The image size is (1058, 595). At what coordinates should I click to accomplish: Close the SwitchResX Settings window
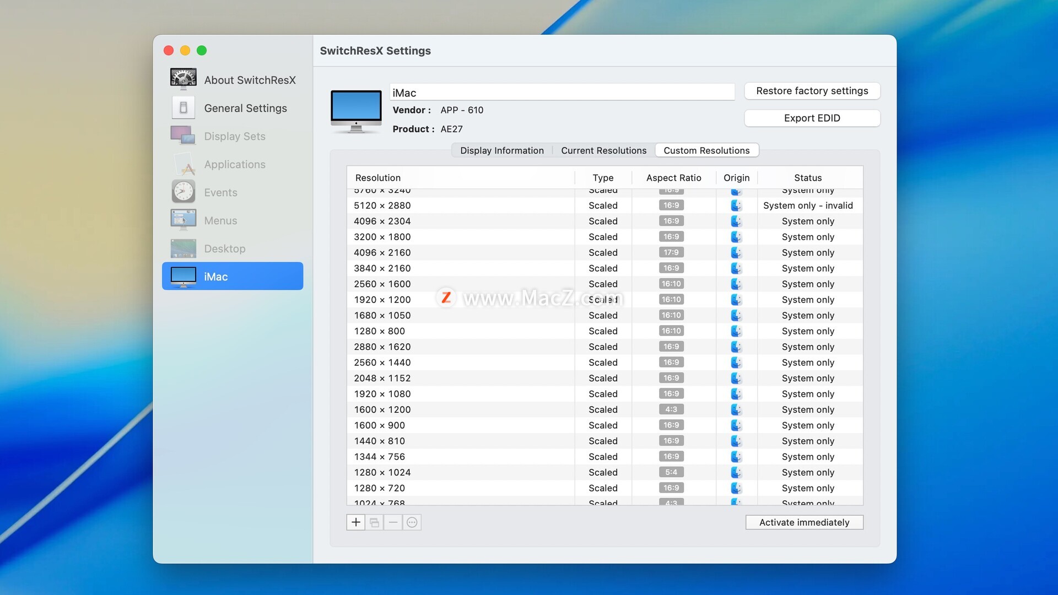pos(169,51)
